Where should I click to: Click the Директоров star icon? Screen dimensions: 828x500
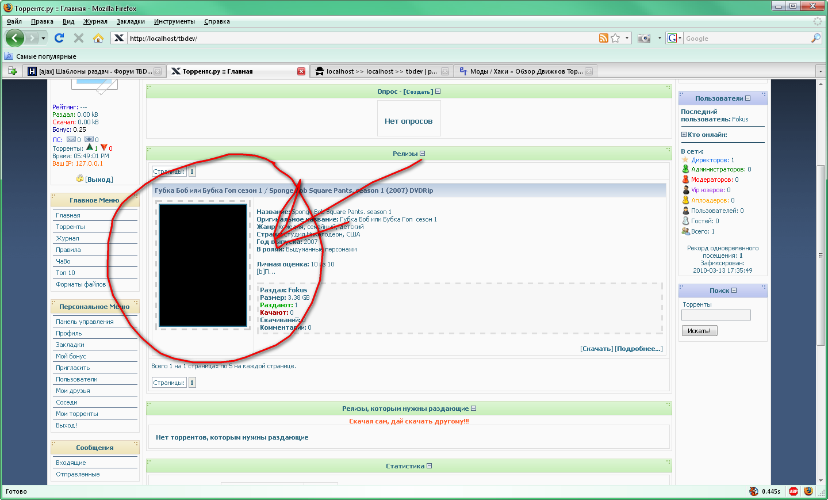685,160
